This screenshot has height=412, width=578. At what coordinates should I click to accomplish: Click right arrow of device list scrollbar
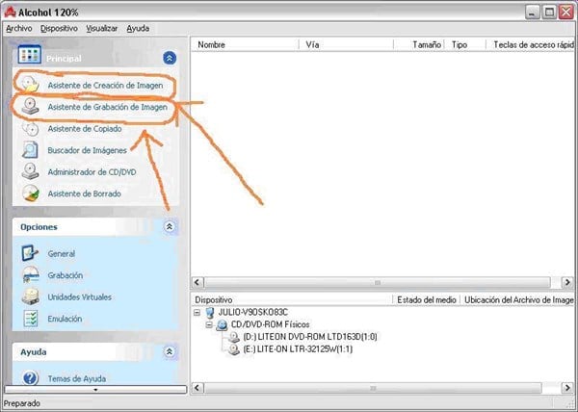pos(567,388)
